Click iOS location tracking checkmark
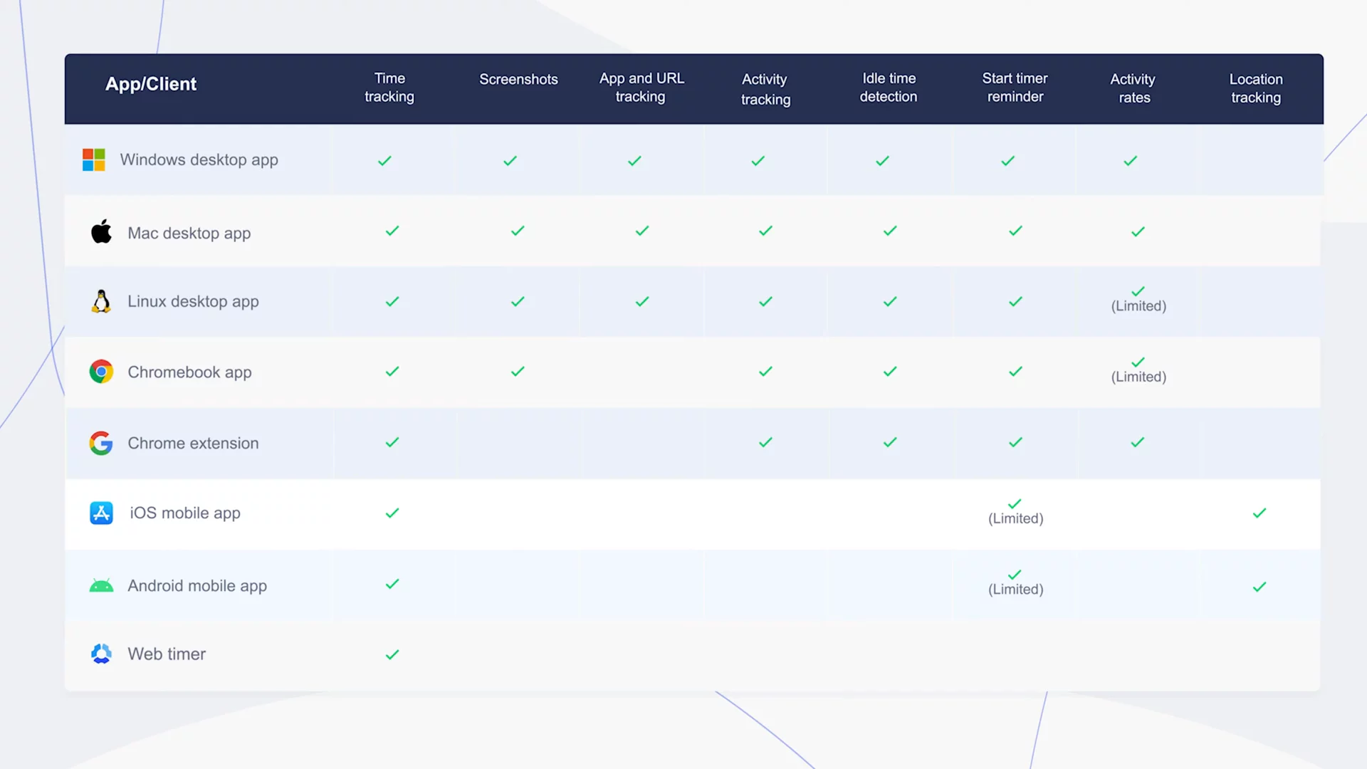1367x769 pixels. [x=1259, y=513]
